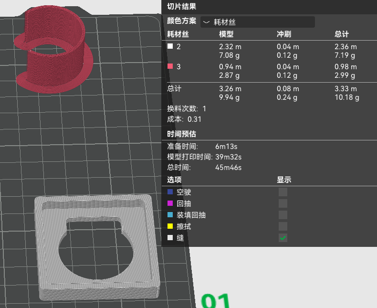The height and width of the screenshot is (308, 377).
Task: Click the 颜色方案 label
Action: (x=181, y=21)
